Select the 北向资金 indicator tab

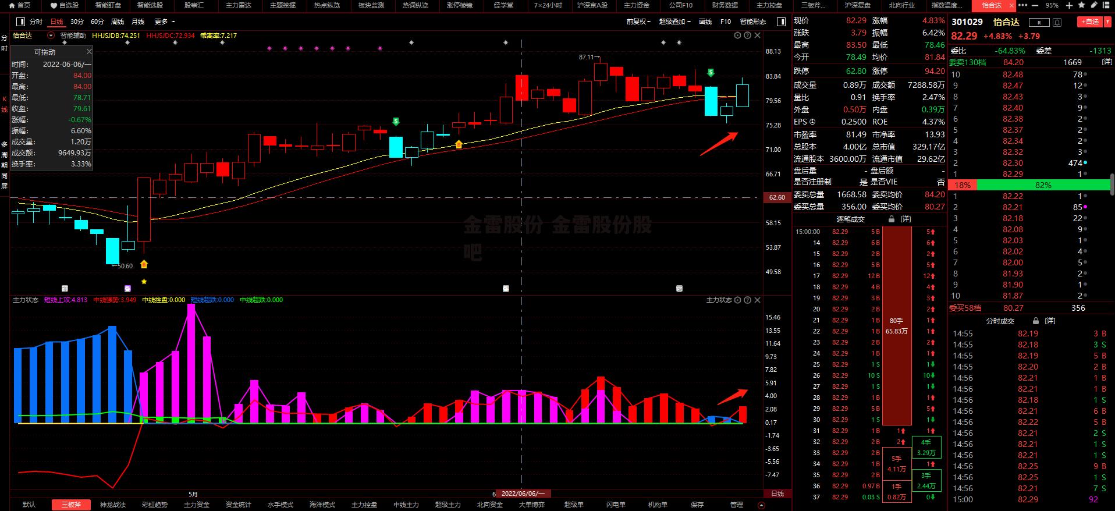click(490, 505)
